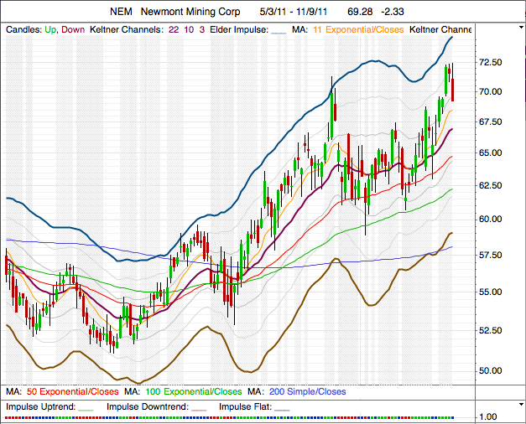Click the 57.50 price axis label
Screen dimensions: 526x424
[x=491, y=256]
